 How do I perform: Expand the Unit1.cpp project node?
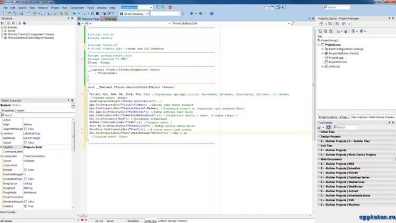(322, 66)
